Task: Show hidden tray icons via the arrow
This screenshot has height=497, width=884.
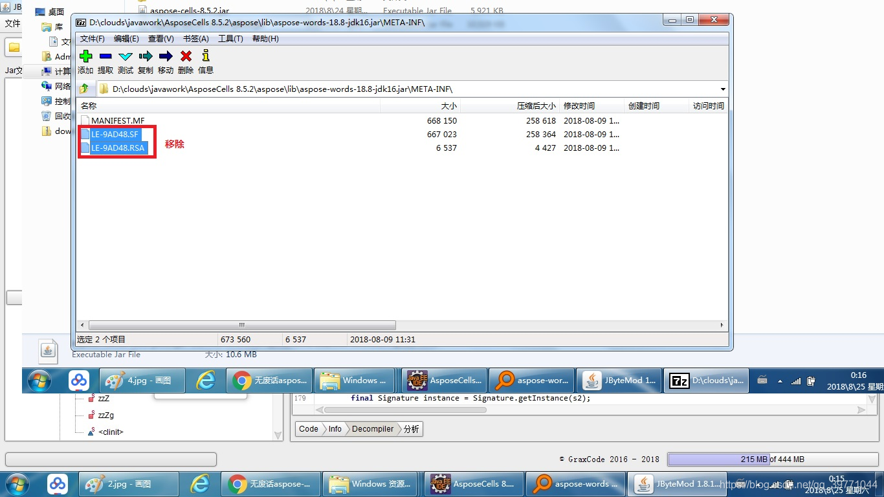Action: [x=780, y=381]
